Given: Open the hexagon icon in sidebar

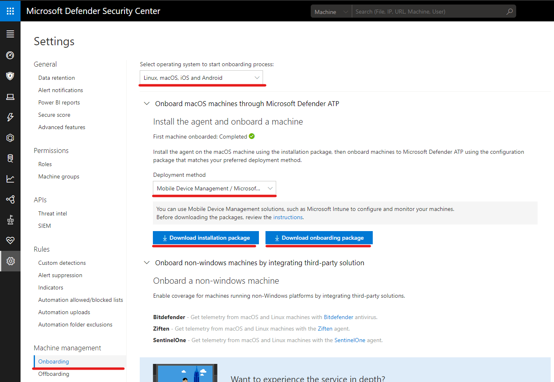Looking at the screenshot, I should [x=10, y=138].
